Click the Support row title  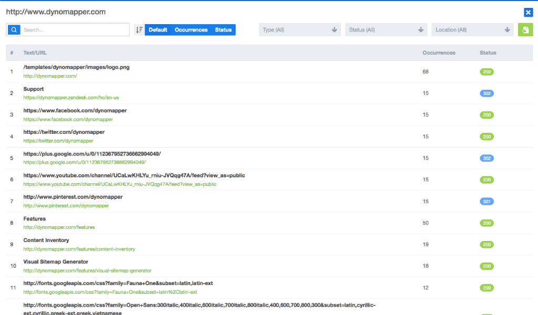(34, 89)
